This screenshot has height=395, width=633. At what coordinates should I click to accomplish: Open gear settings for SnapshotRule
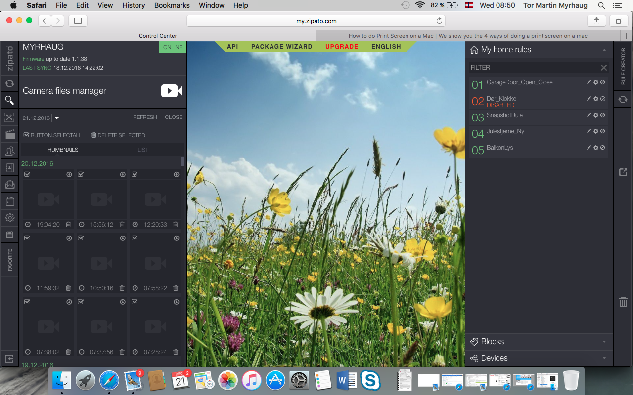tap(595, 115)
